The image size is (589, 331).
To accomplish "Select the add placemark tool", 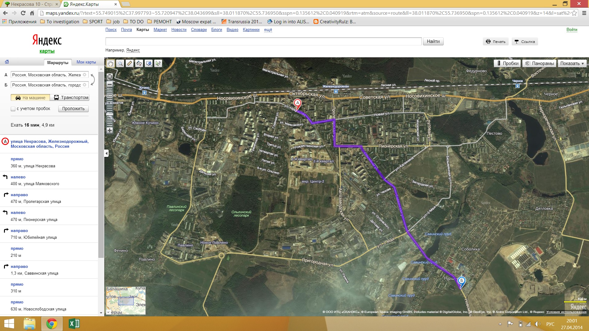I will (148, 63).
